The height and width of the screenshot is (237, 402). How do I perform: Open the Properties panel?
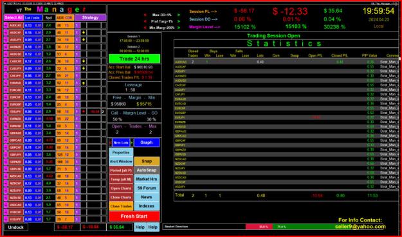[121, 152]
